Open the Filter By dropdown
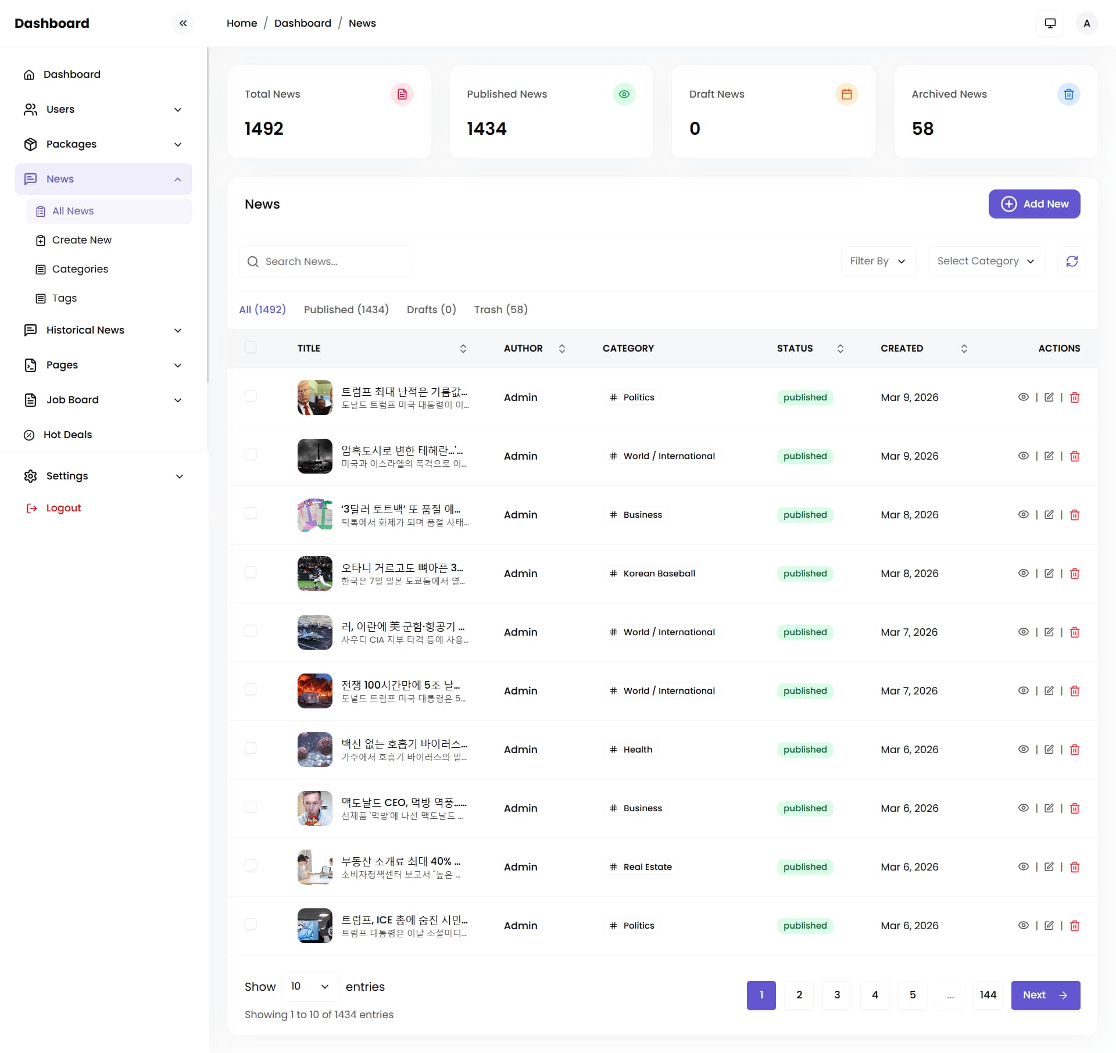1116x1053 pixels. click(878, 261)
